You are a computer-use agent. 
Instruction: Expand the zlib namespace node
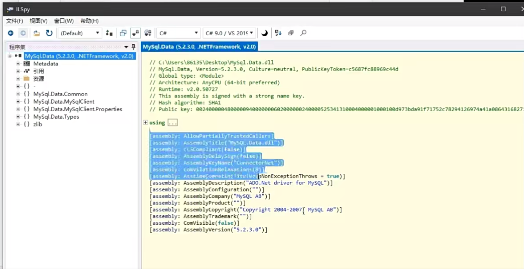(18, 124)
